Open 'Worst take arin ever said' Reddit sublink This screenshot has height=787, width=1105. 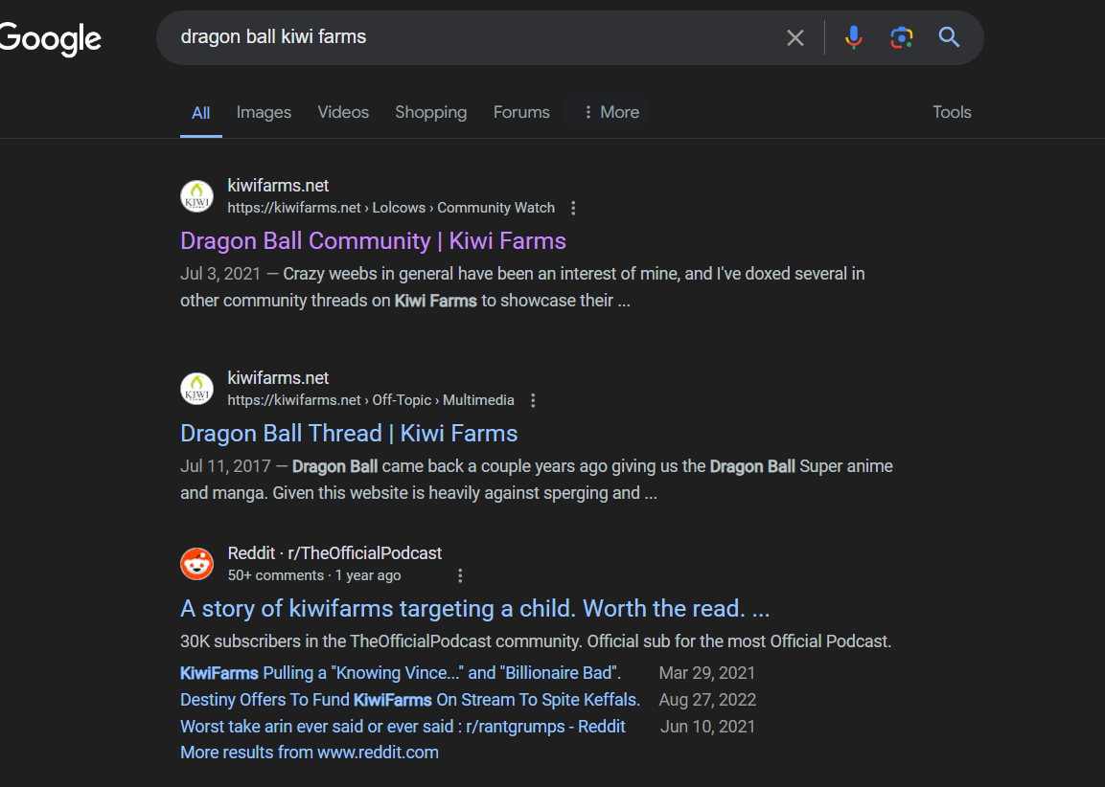403,727
